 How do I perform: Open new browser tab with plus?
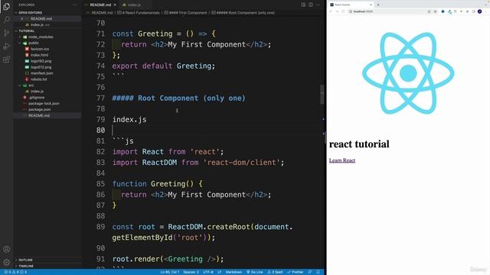[x=378, y=5]
